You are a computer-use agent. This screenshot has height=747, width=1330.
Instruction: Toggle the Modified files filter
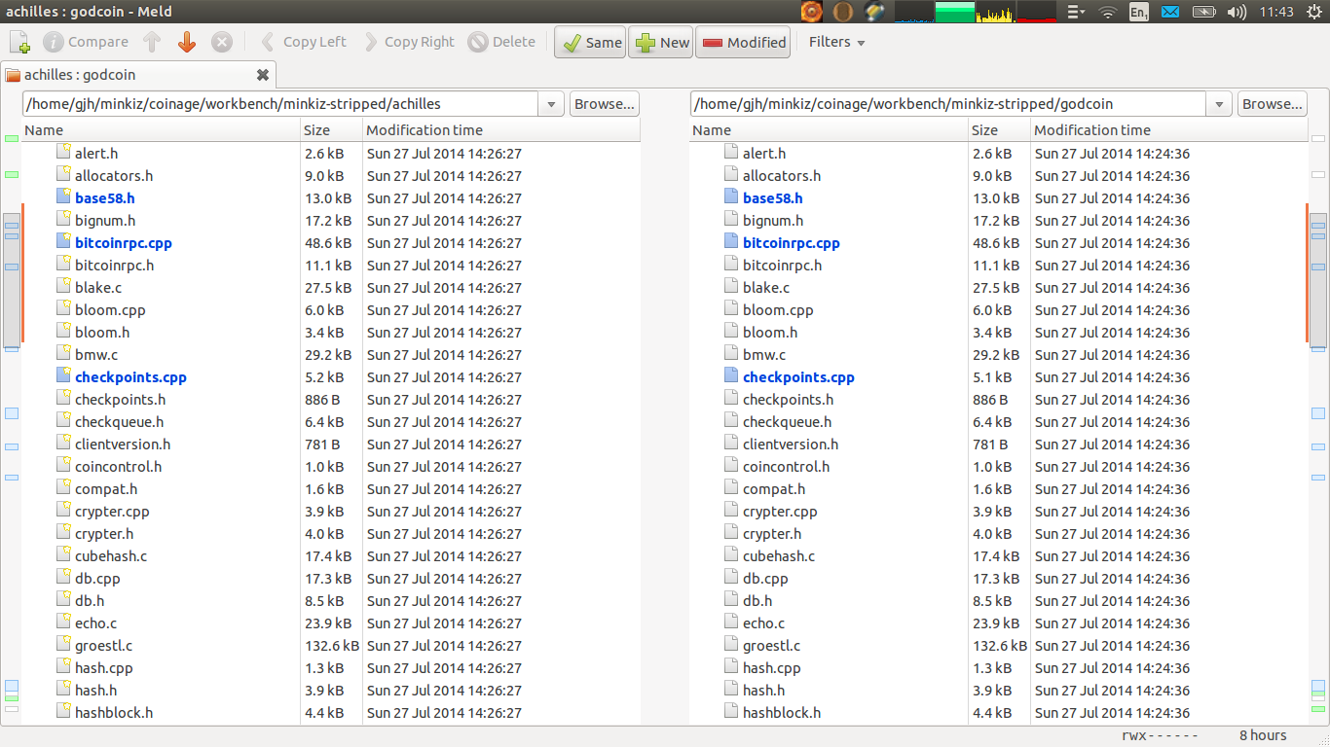pos(743,42)
